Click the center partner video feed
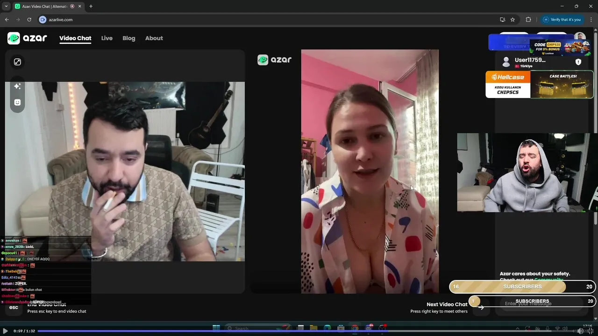This screenshot has width=598, height=336. [370, 171]
